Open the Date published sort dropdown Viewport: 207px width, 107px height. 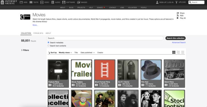[88, 52]
